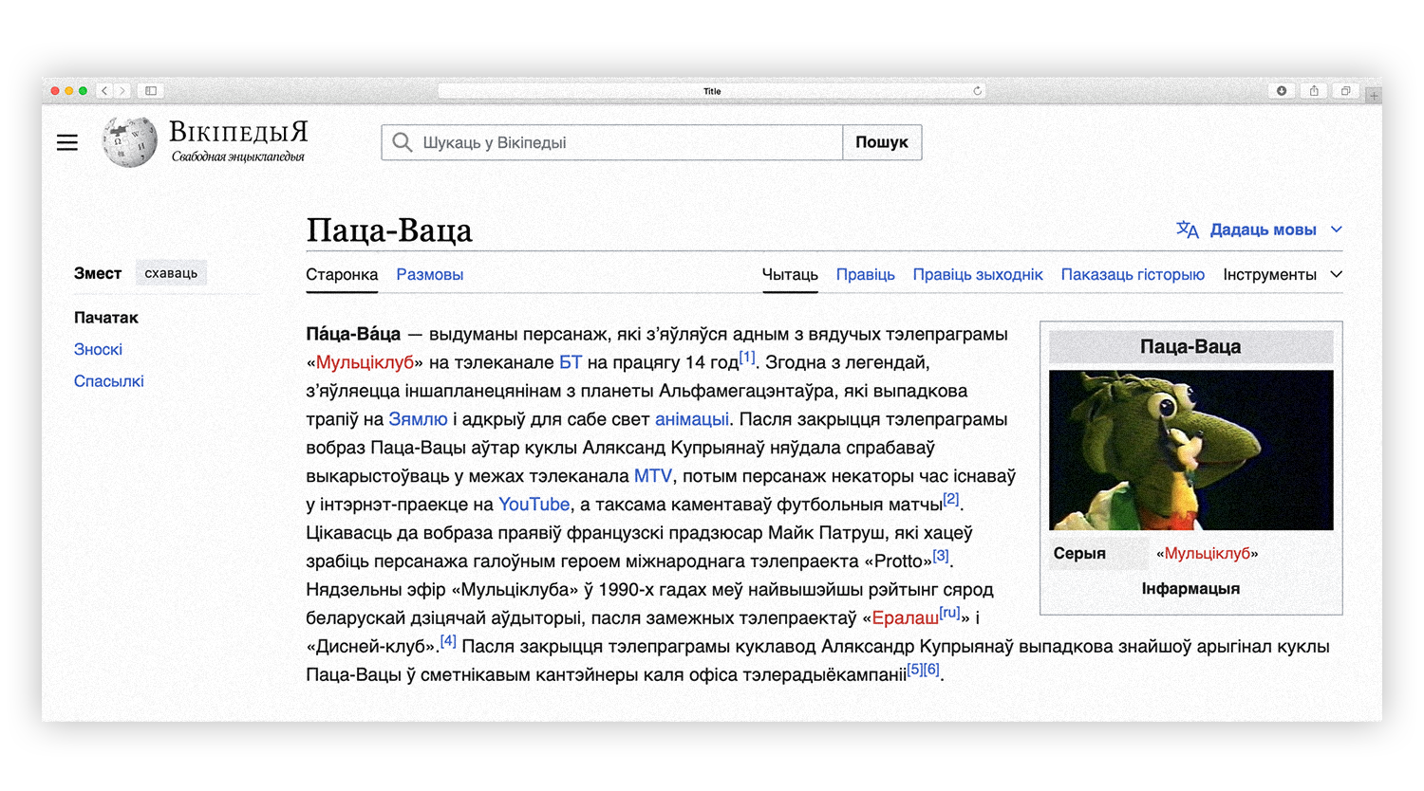
Task: Follow the Зямлю link
Action: coord(418,419)
